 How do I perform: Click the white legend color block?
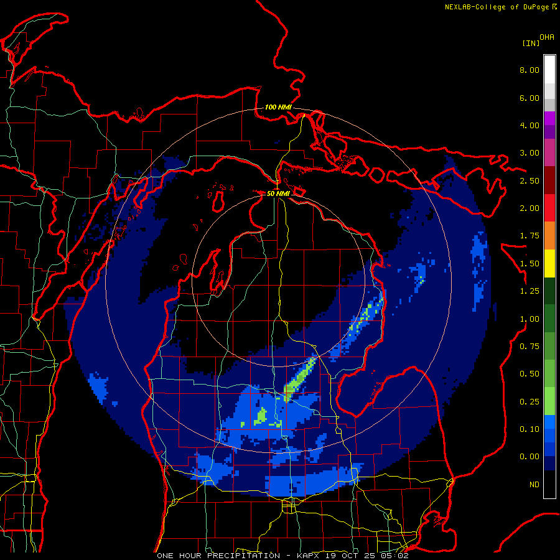[549, 69]
